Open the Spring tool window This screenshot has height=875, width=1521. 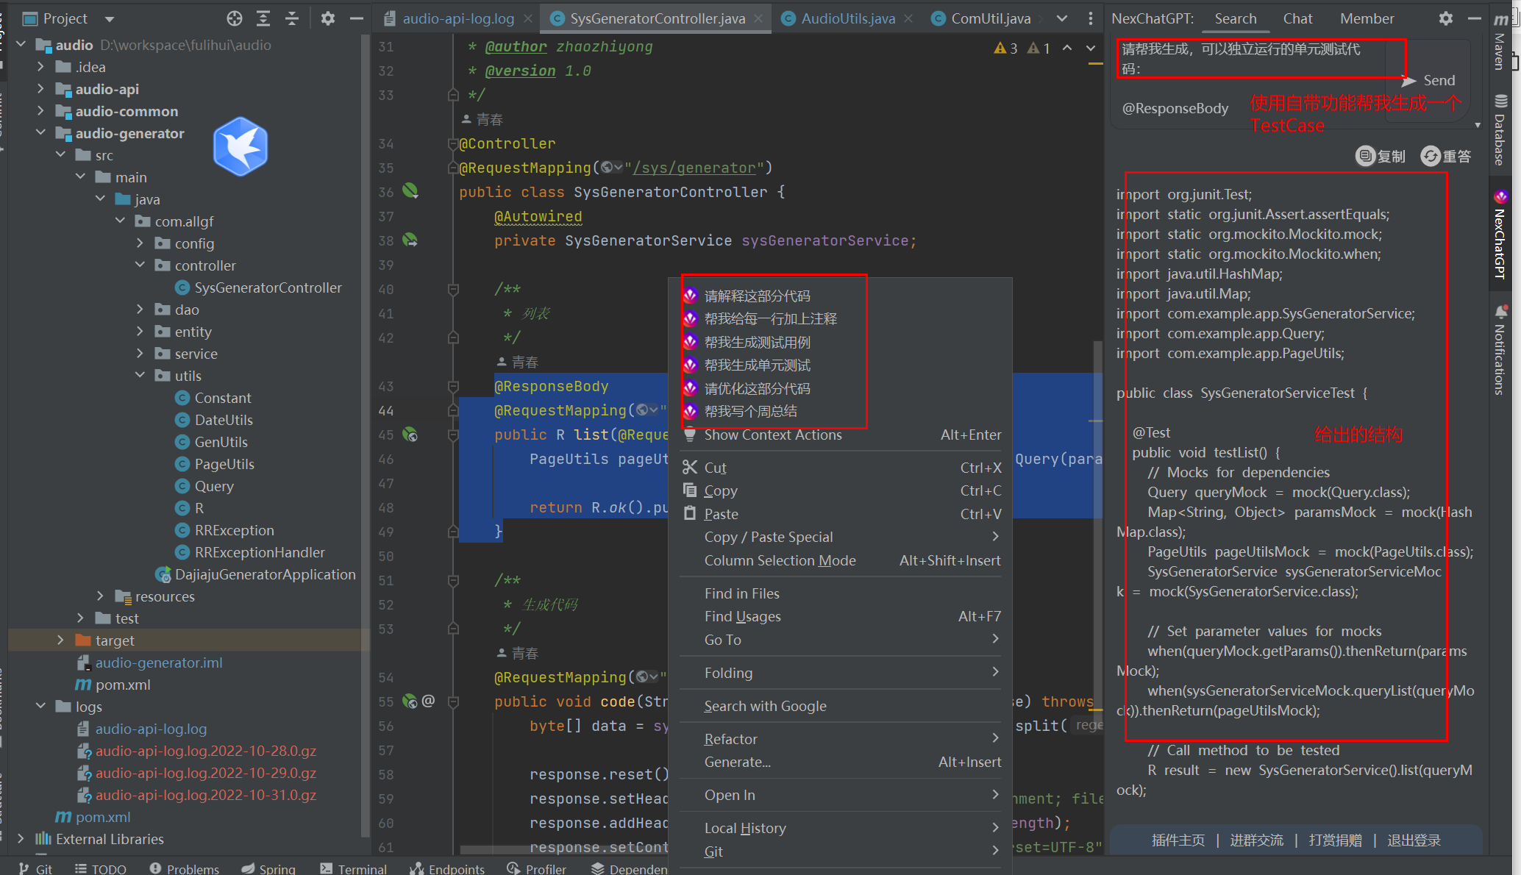pos(268,868)
